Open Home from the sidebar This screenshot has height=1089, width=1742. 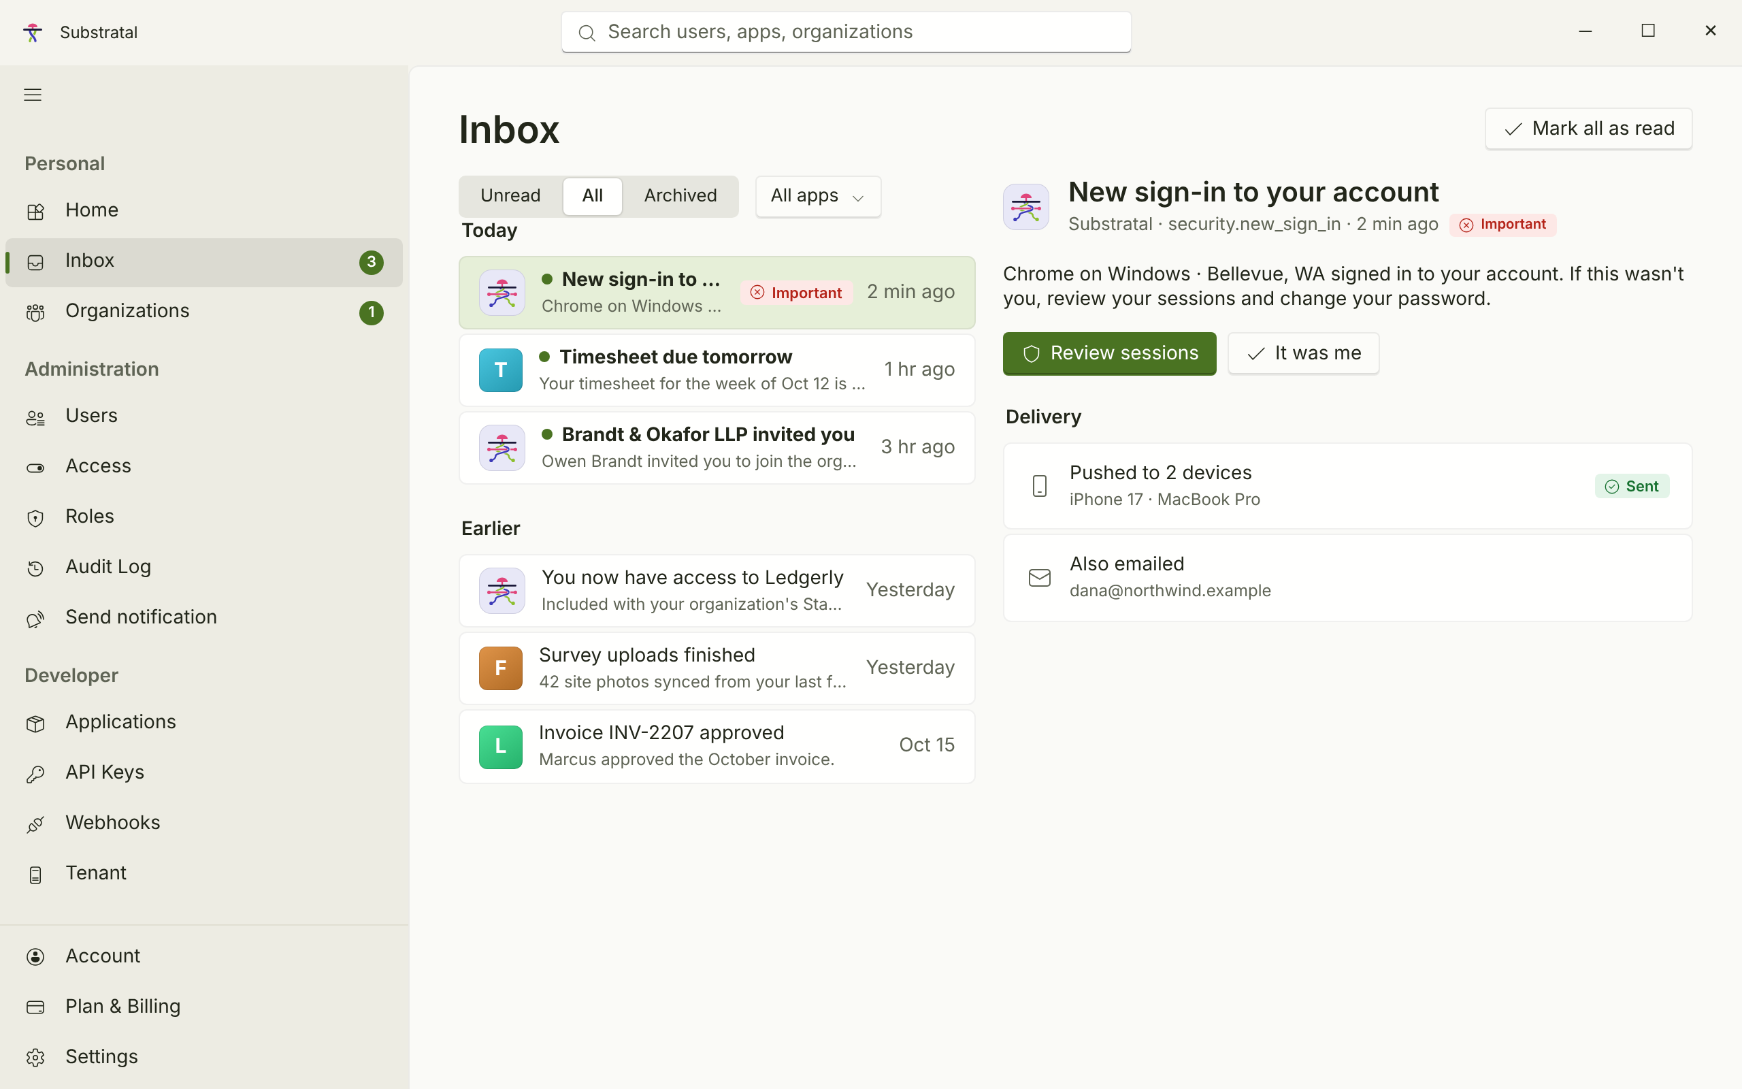tap(203, 210)
